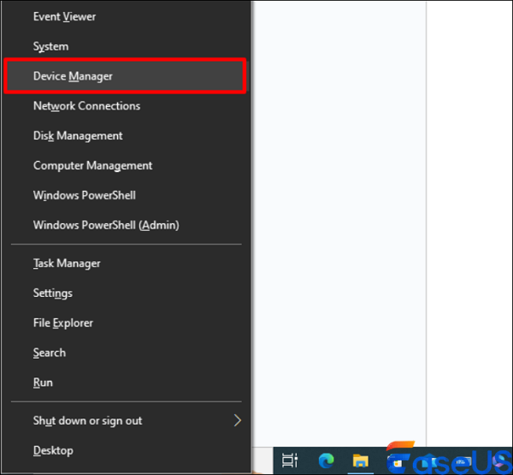The width and height of the screenshot is (513, 475).
Task: Expand the Shut down submenu arrow
Action: pos(238,421)
